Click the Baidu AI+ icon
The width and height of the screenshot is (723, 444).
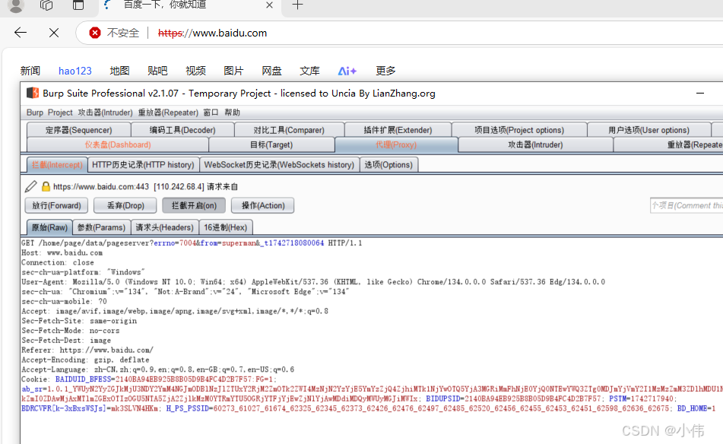[x=347, y=71]
